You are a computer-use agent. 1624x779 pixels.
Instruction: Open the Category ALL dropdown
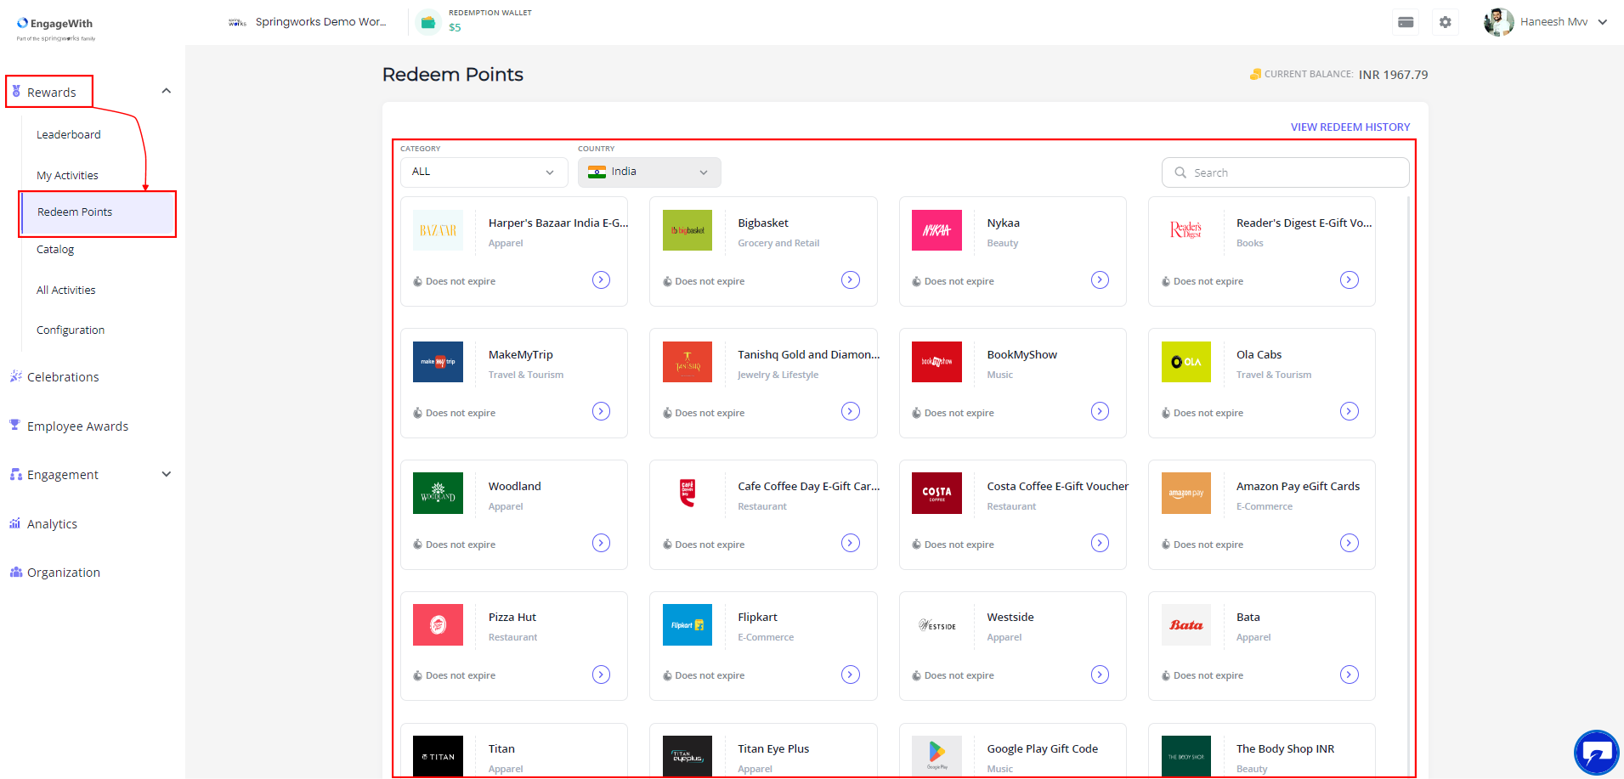click(484, 172)
